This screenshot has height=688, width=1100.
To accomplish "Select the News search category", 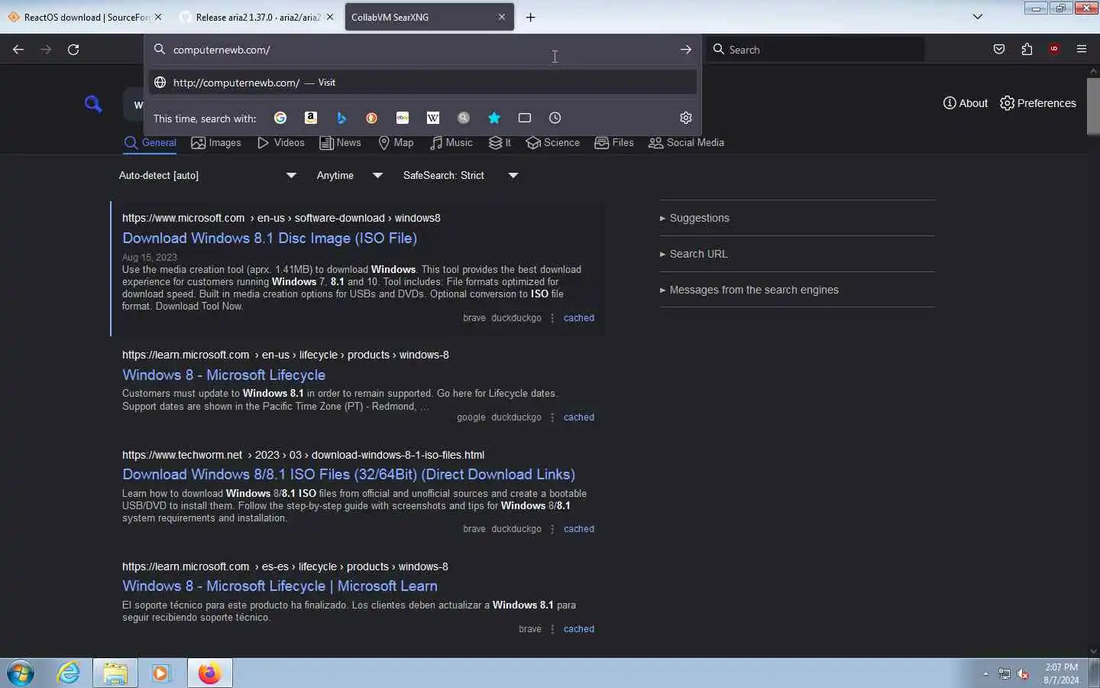I will tap(340, 143).
